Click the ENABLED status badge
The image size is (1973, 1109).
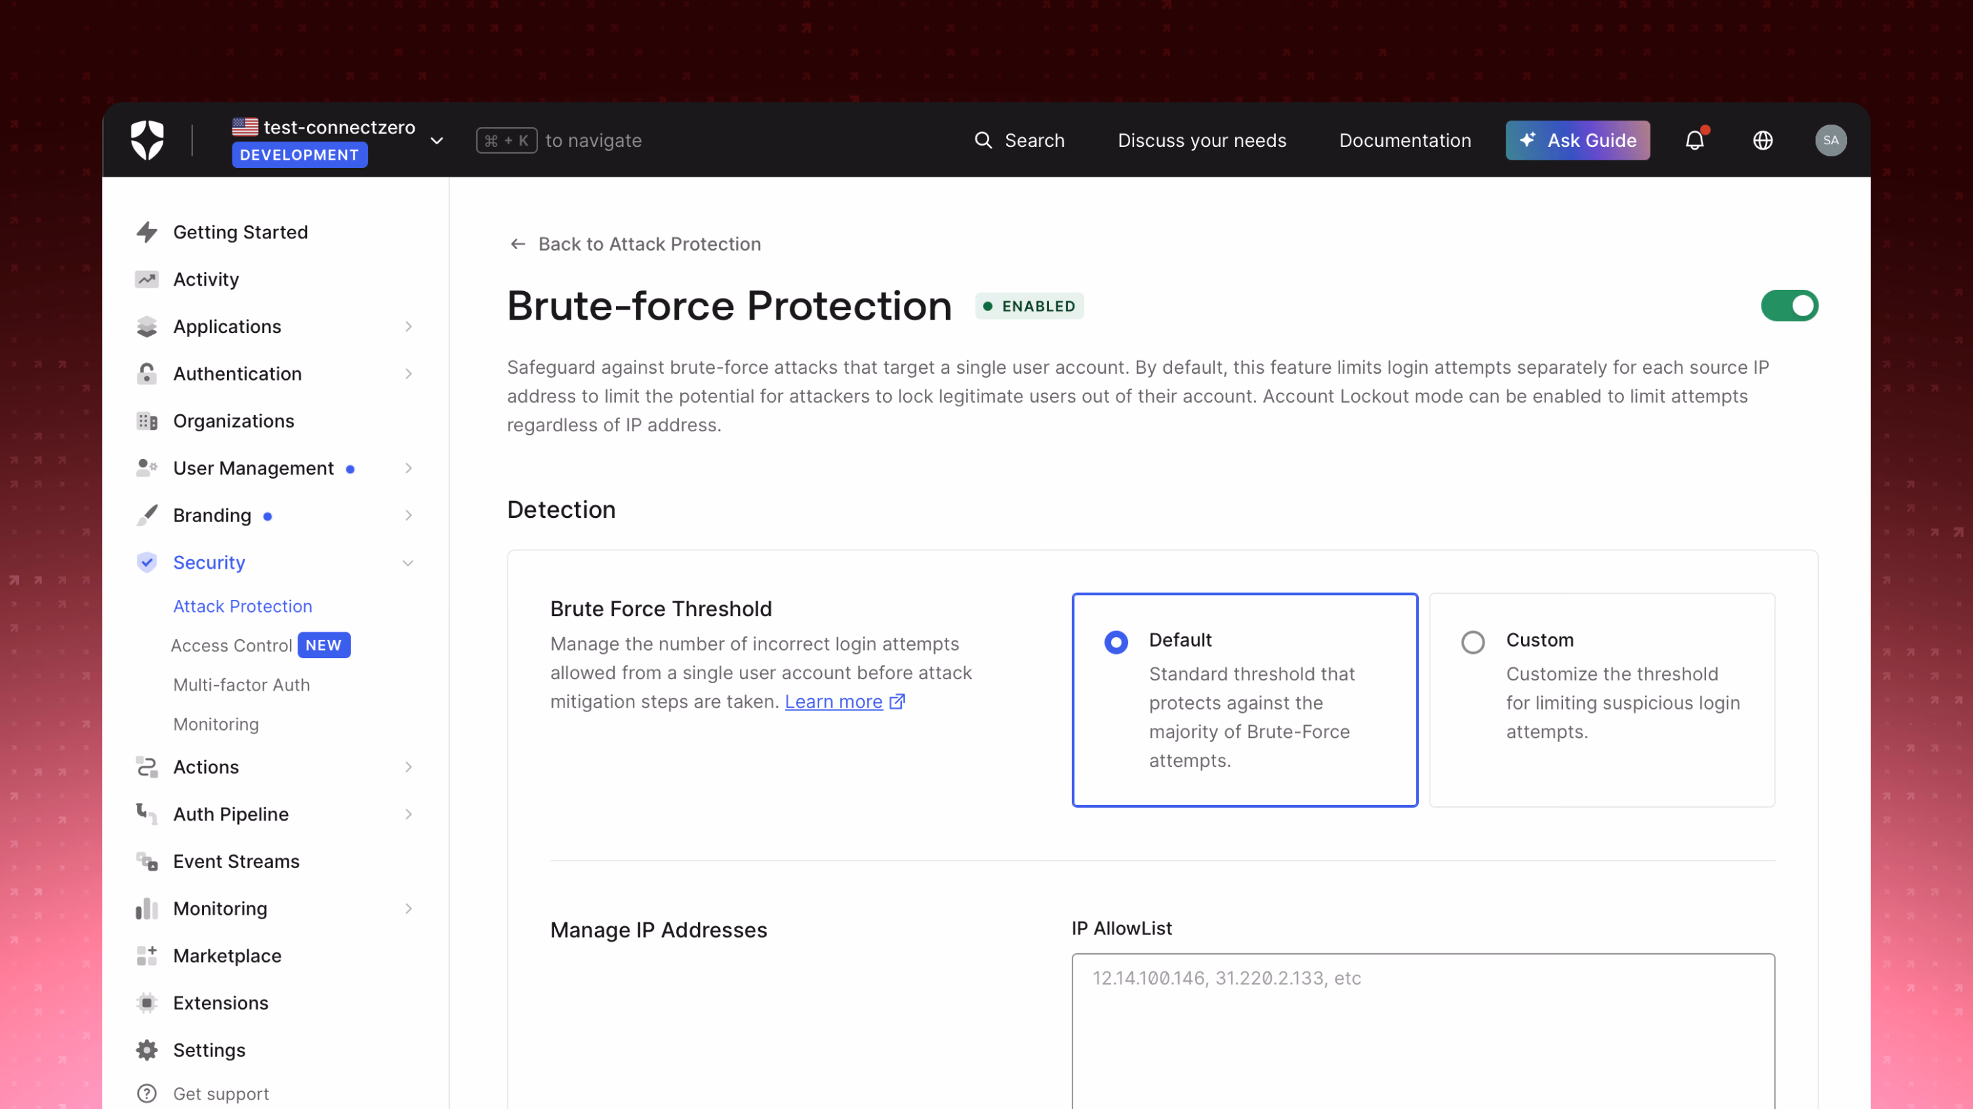pyautogui.click(x=1029, y=306)
